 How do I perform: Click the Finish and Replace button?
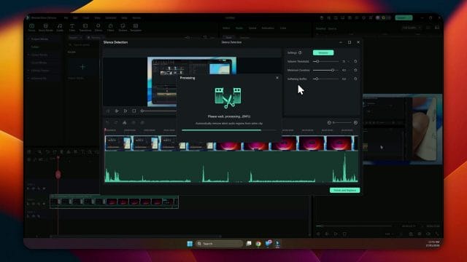point(344,190)
